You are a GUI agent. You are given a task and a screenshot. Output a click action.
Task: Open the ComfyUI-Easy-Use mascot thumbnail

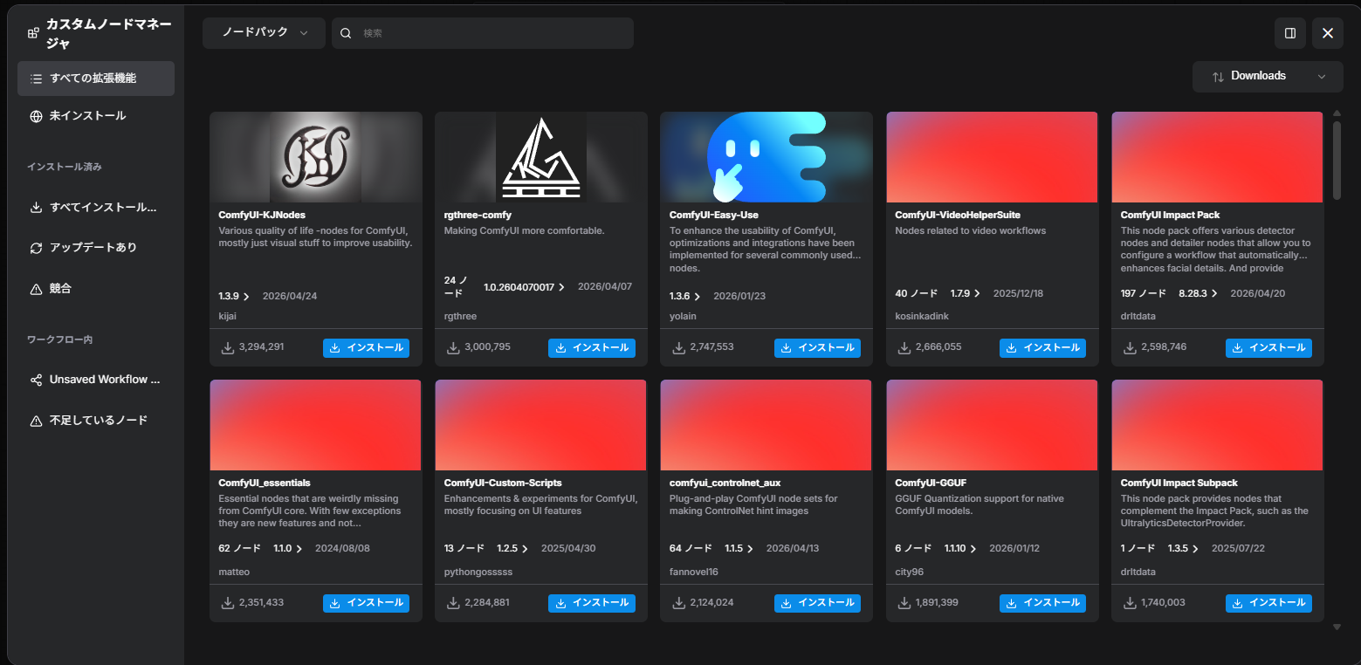[766, 157]
